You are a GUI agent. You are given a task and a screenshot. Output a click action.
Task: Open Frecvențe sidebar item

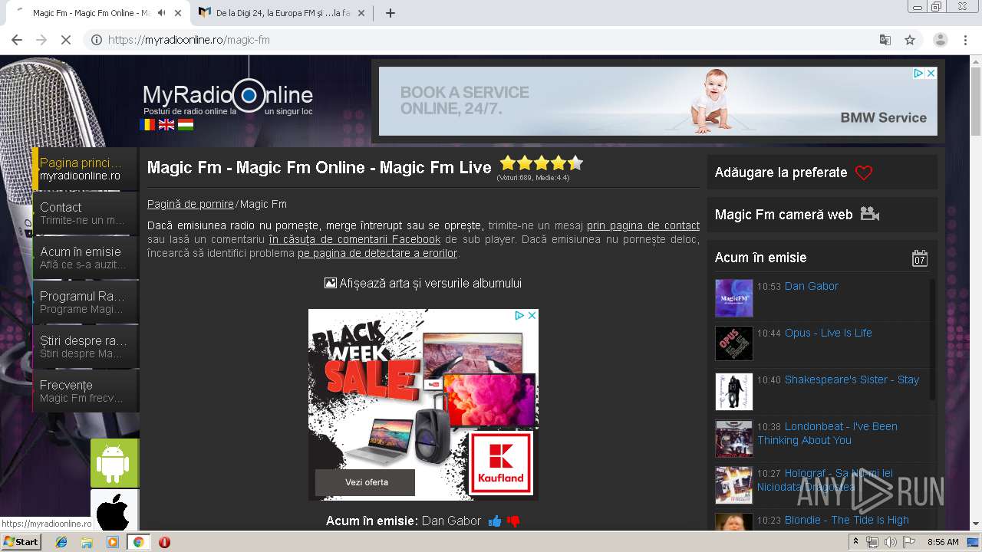point(85,391)
